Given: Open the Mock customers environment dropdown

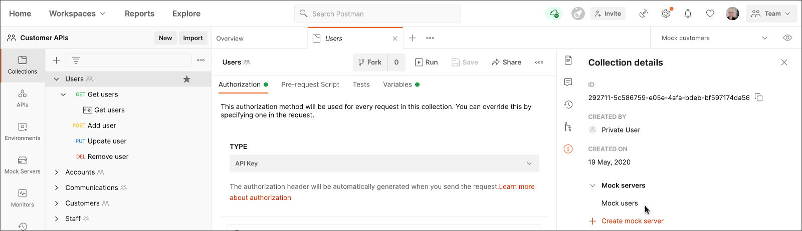Looking at the screenshot, I should (714, 38).
